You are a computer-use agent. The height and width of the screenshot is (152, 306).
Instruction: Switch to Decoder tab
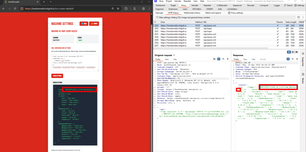coord(251,5)
